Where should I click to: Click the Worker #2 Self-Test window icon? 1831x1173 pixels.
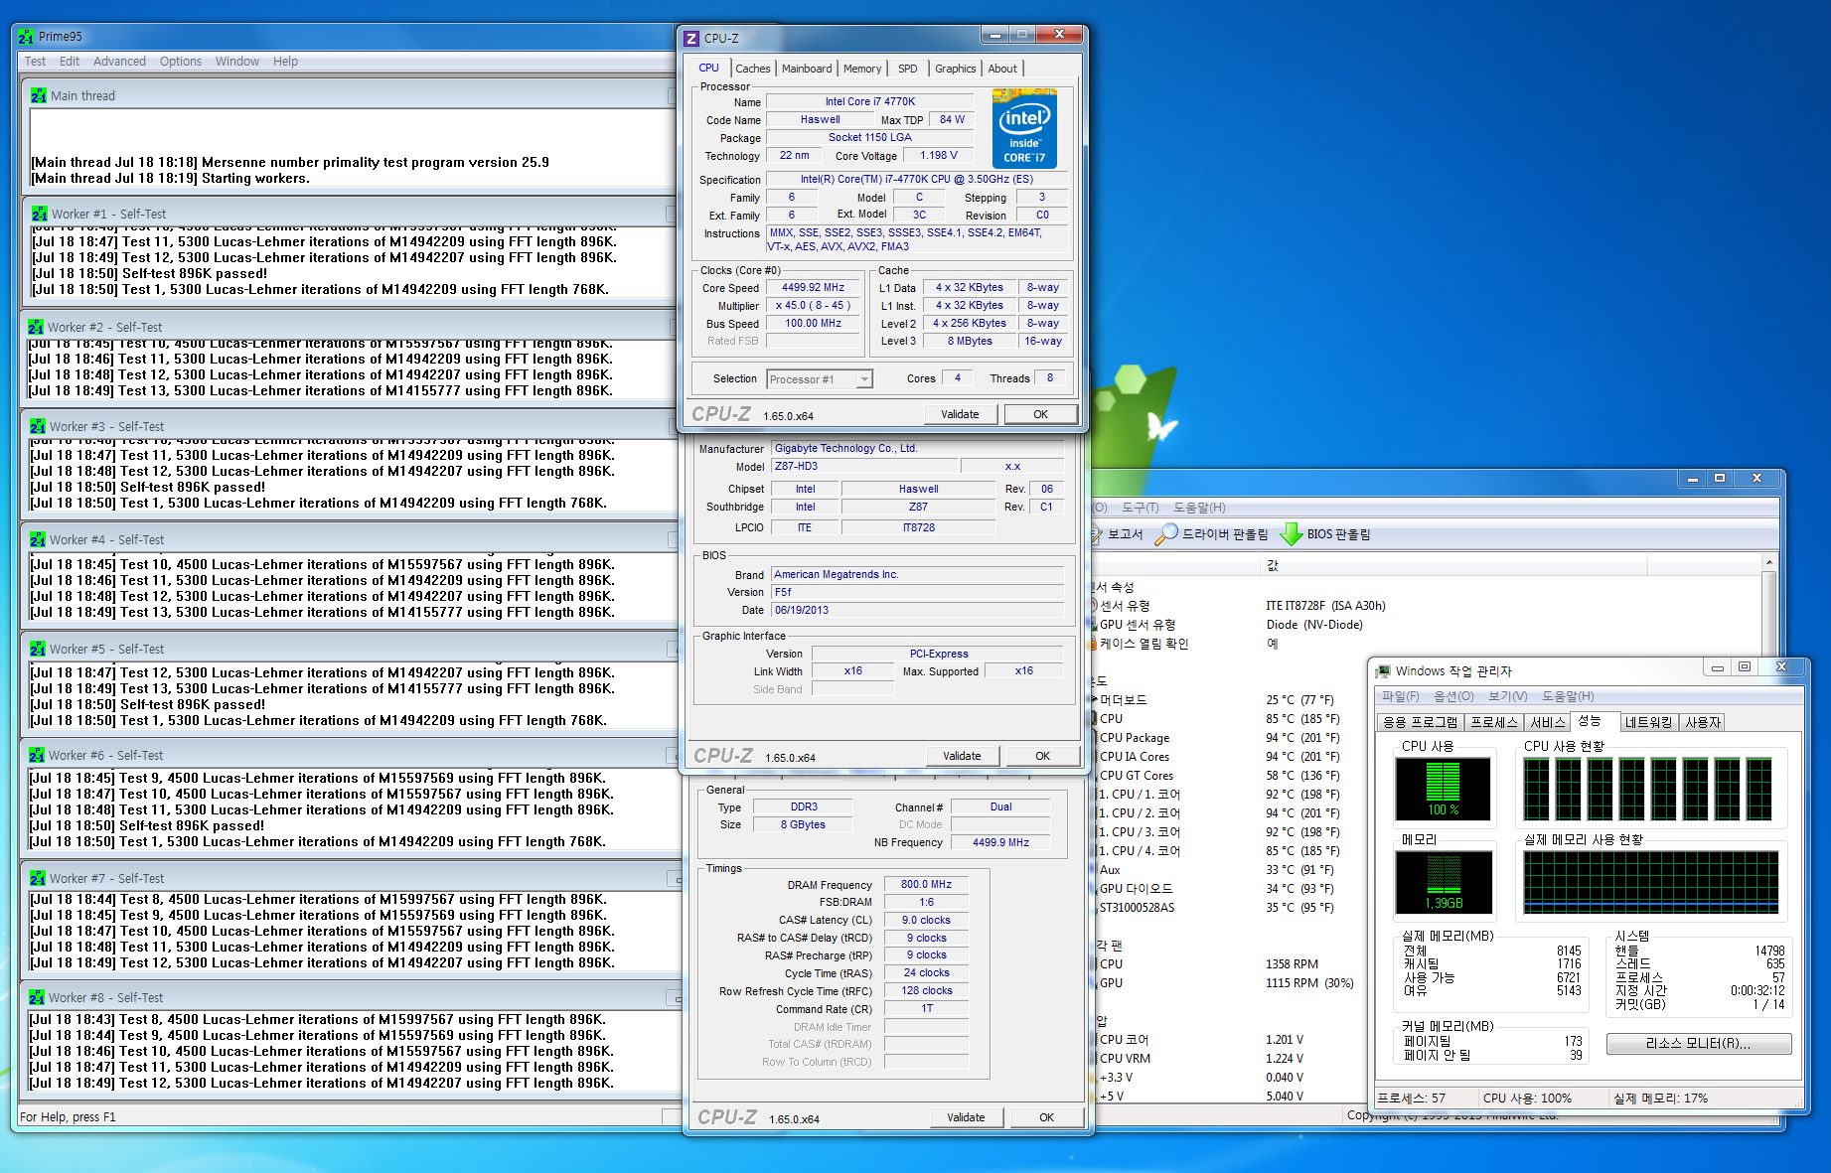click(35, 327)
